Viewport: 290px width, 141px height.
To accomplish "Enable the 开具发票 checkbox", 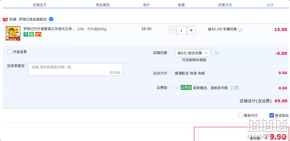I will [10, 52].
